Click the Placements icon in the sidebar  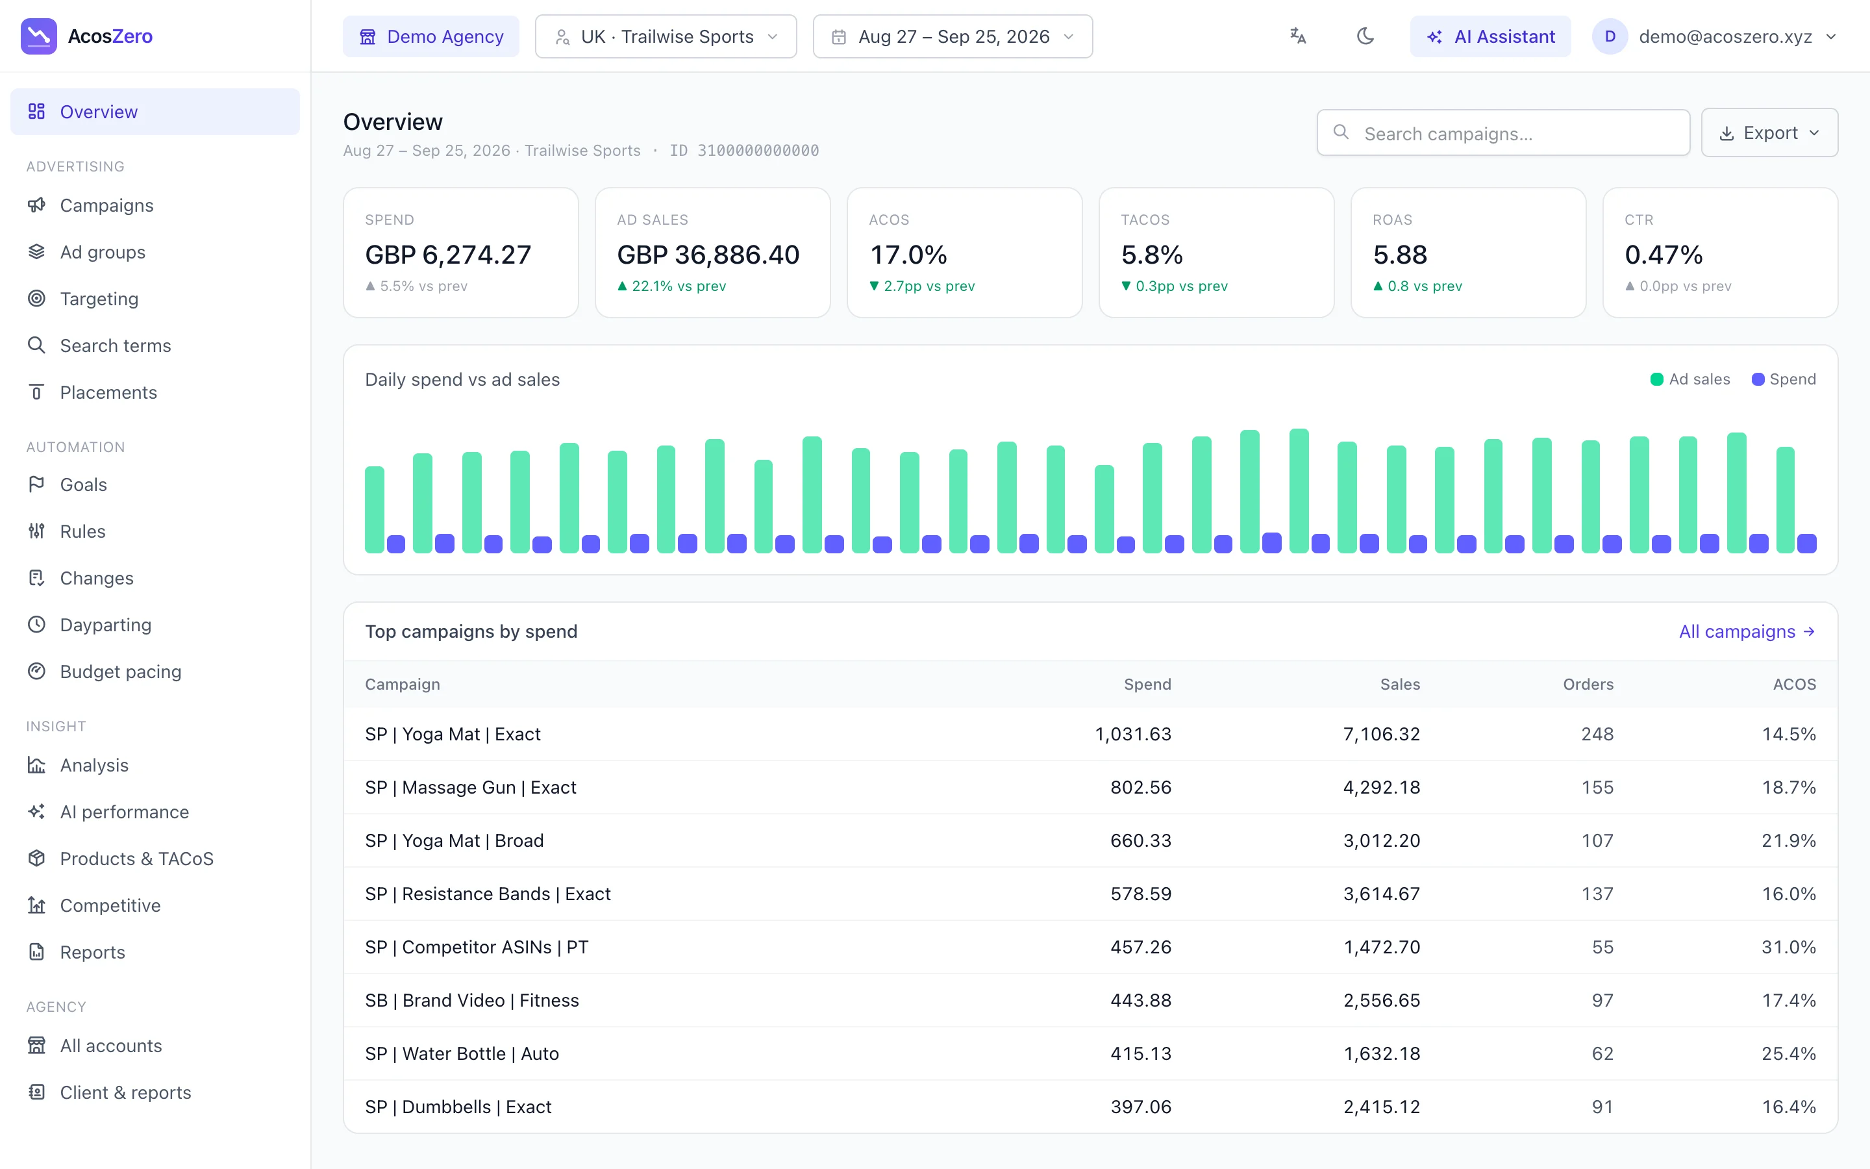pos(36,392)
